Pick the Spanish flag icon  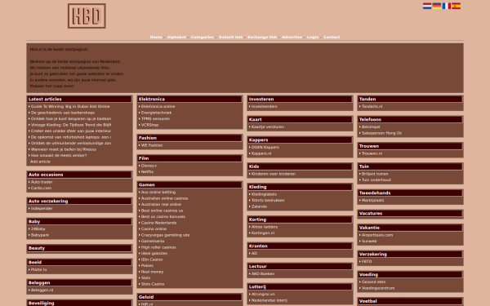pyautogui.click(x=456, y=6)
